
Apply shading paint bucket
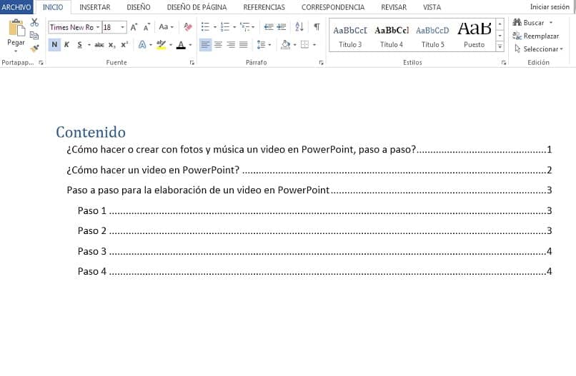click(285, 45)
